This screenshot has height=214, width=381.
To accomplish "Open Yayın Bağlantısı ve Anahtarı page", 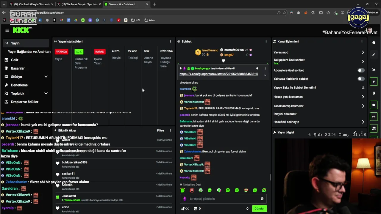I will coord(29,51).
